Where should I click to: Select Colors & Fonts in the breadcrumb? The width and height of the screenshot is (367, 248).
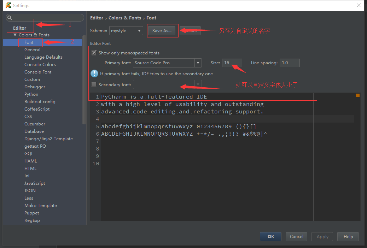click(x=125, y=18)
